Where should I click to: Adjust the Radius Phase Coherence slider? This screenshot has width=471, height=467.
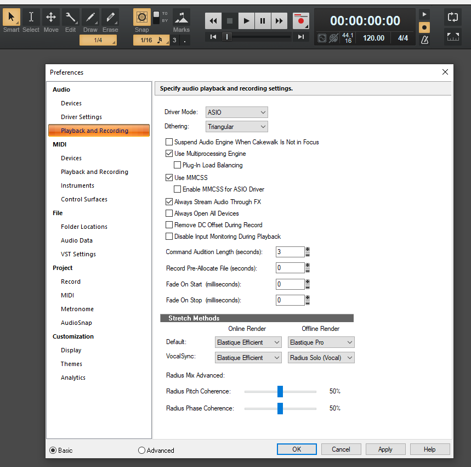click(x=280, y=408)
